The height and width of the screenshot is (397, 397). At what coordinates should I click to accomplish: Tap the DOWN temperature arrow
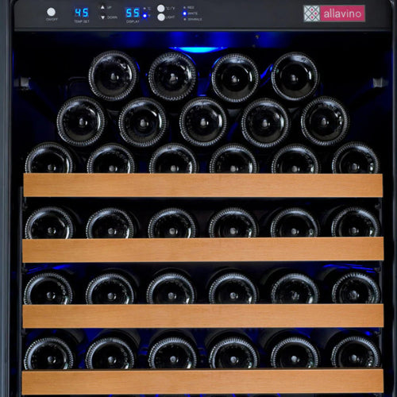(x=102, y=17)
